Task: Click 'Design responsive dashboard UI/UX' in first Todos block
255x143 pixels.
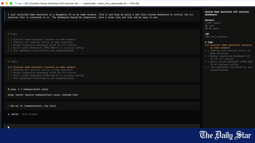Action: click(45, 45)
